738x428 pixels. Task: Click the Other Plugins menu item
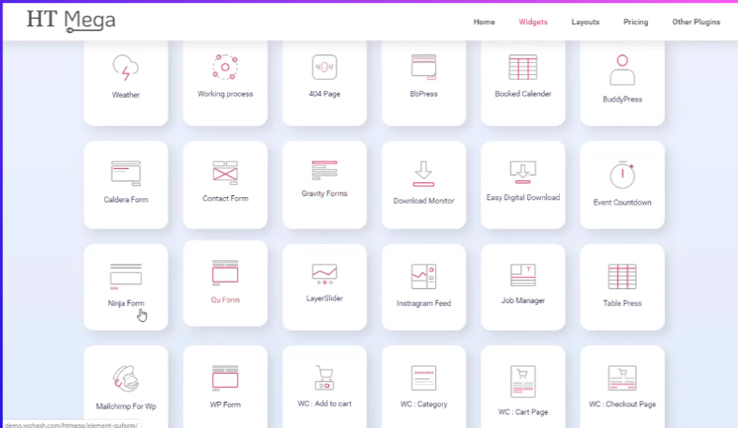pos(696,22)
